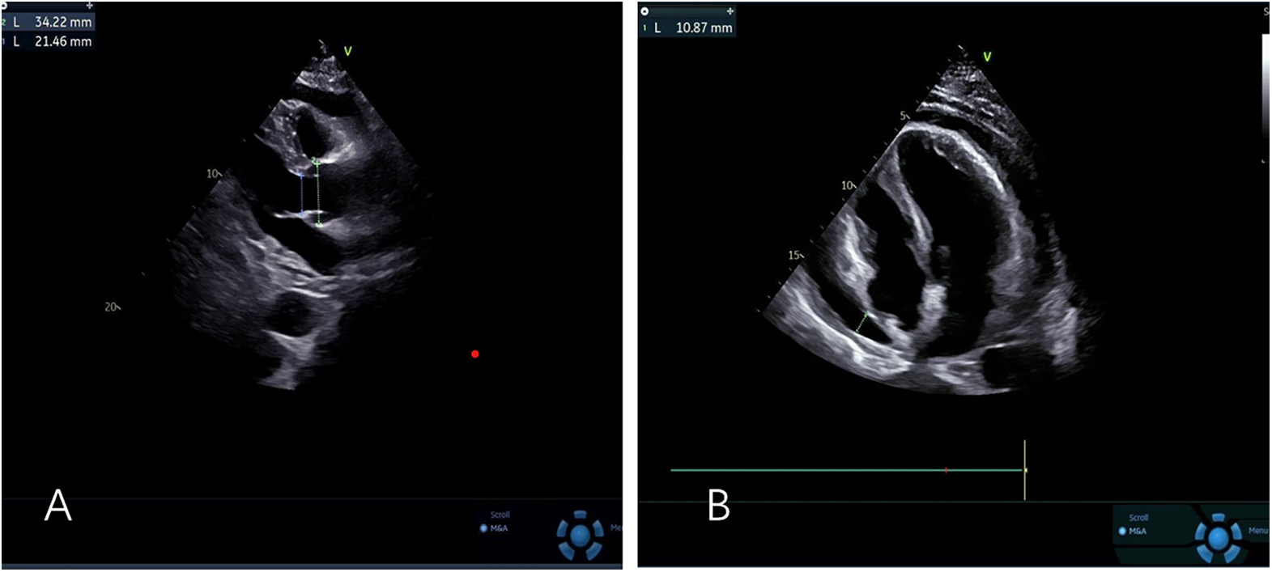Click the red marker on the green timeline

tap(946, 470)
